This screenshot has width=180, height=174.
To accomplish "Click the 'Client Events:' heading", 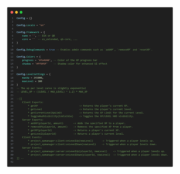I will (x=32, y=137).
